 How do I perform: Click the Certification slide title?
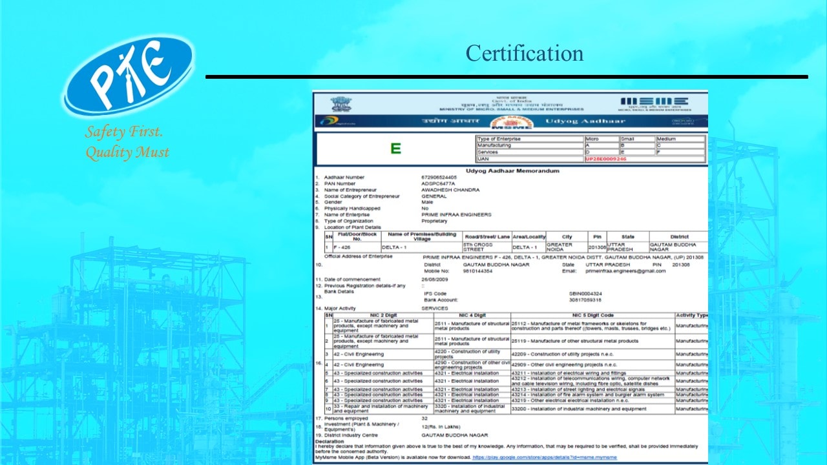click(524, 53)
